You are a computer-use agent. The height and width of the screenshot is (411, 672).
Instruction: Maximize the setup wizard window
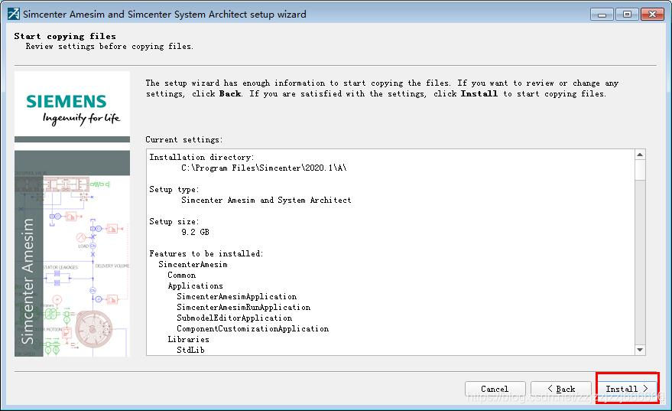[627, 15]
